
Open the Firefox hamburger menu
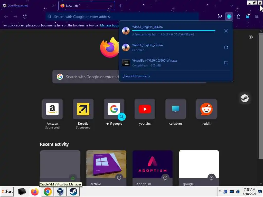[257, 16]
